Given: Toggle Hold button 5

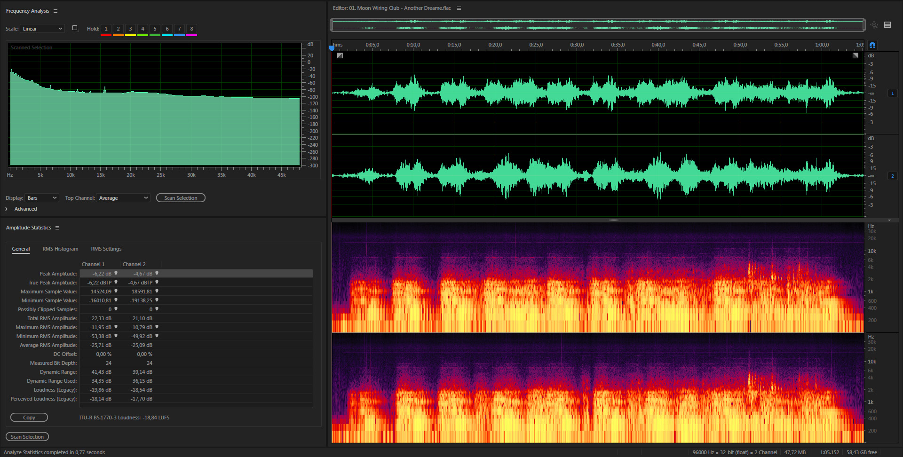Looking at the screenshot, I should pos(155,29).
